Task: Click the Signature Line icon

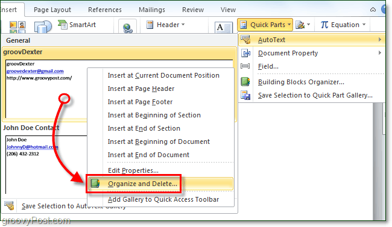Action: [x=300, y=25]
